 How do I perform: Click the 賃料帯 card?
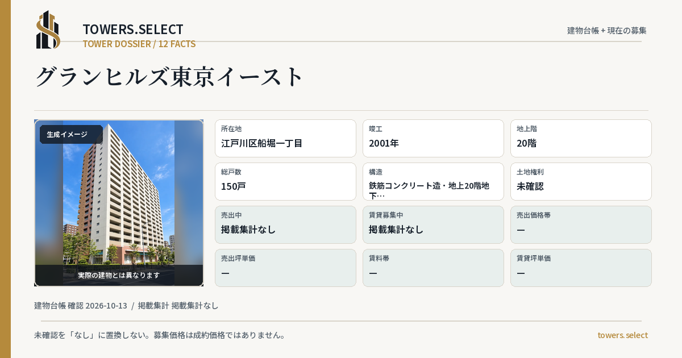coord(433,268)
